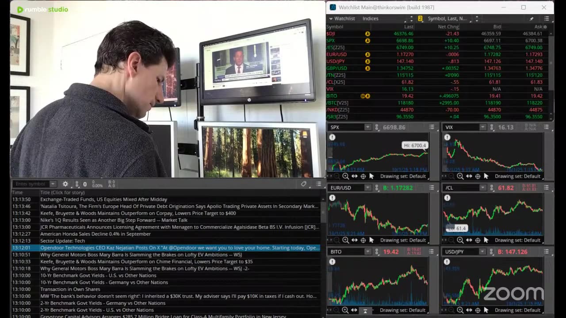Click the zoom-in magnifier on the VIX chart
The image size is (566, 318).
coord(460,176)
